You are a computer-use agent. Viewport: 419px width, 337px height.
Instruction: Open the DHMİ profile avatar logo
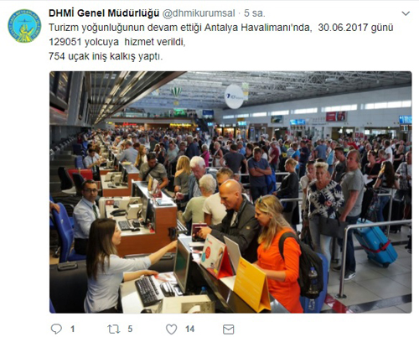[24, 26]
